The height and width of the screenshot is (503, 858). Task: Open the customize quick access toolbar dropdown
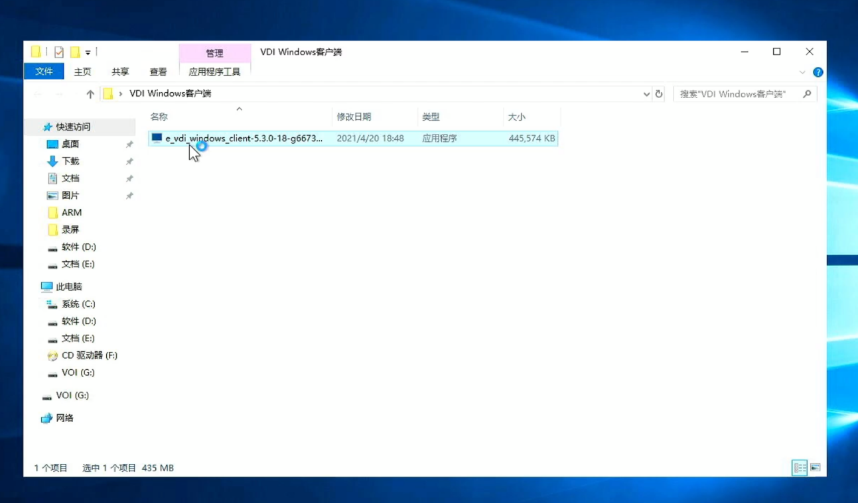88,52
